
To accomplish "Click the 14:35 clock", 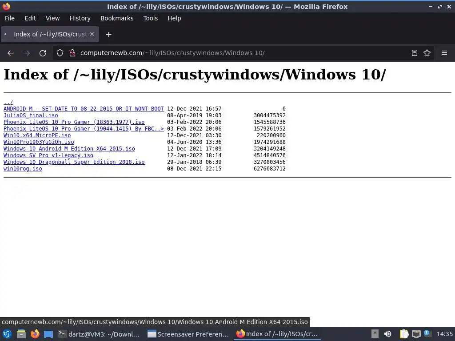I will tap(444, 334).
